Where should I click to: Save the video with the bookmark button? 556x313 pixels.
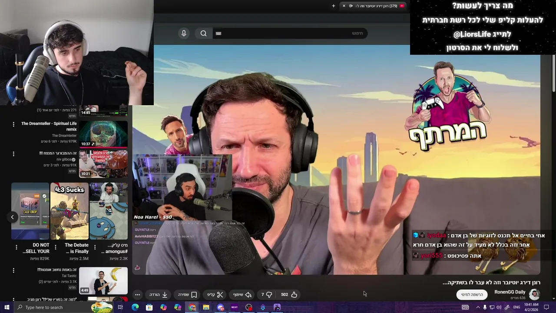(188, 294)
